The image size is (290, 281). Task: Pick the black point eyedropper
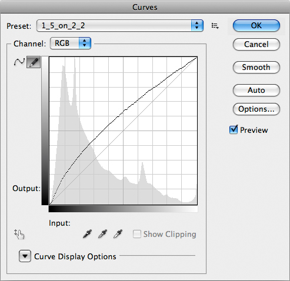click(87, 234)
